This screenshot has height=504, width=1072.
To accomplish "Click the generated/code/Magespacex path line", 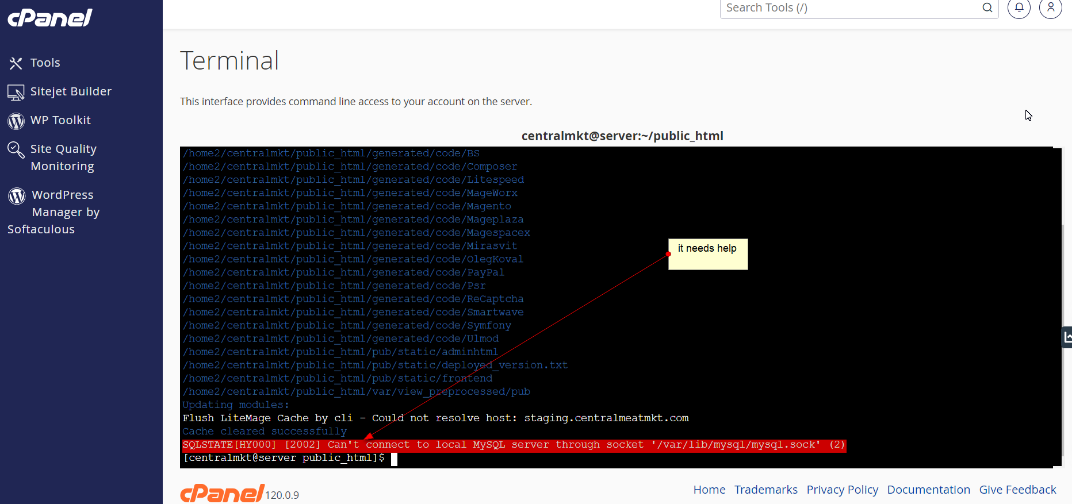I will coord(356,233).
